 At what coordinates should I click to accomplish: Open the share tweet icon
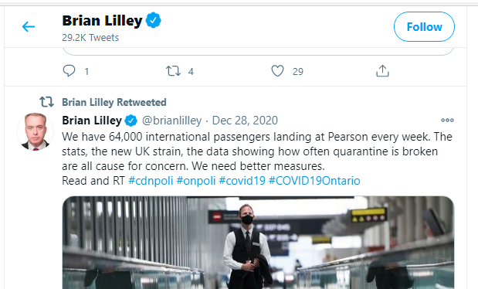coord(382,71)
